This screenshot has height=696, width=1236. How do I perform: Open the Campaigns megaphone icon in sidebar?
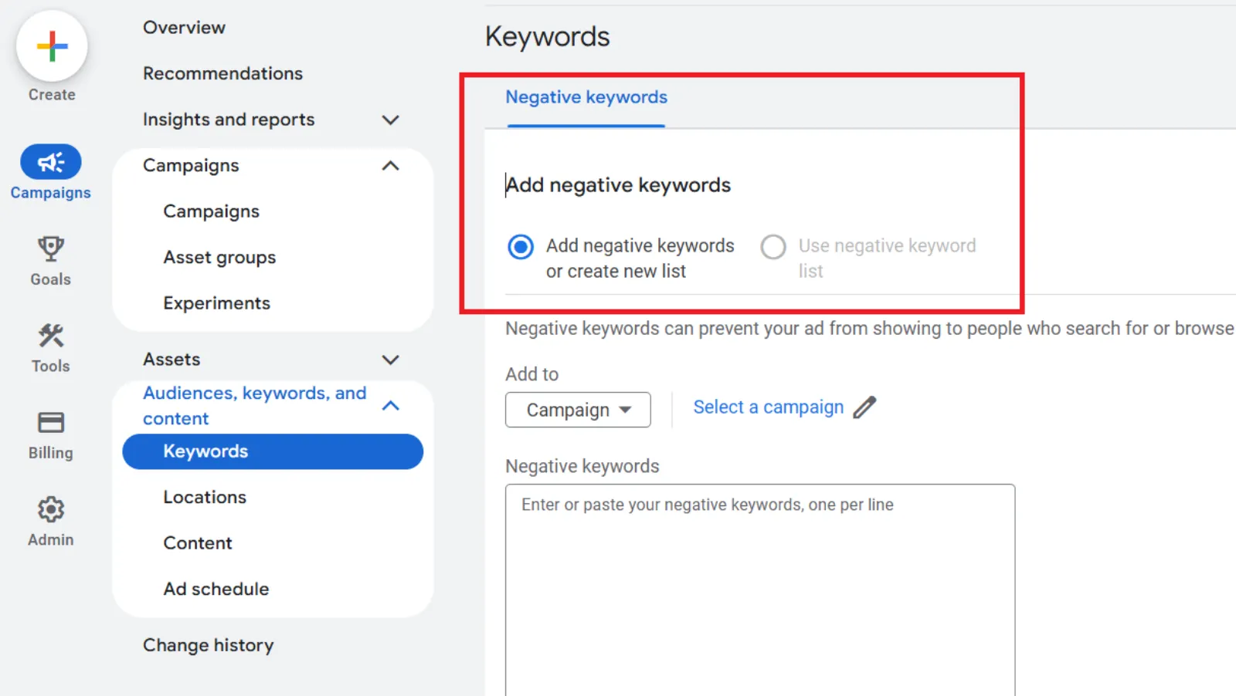point(51,162)
